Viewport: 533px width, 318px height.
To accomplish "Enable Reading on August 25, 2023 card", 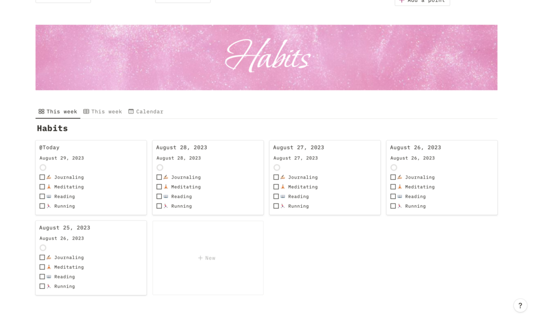I will (x=42, y=277).
